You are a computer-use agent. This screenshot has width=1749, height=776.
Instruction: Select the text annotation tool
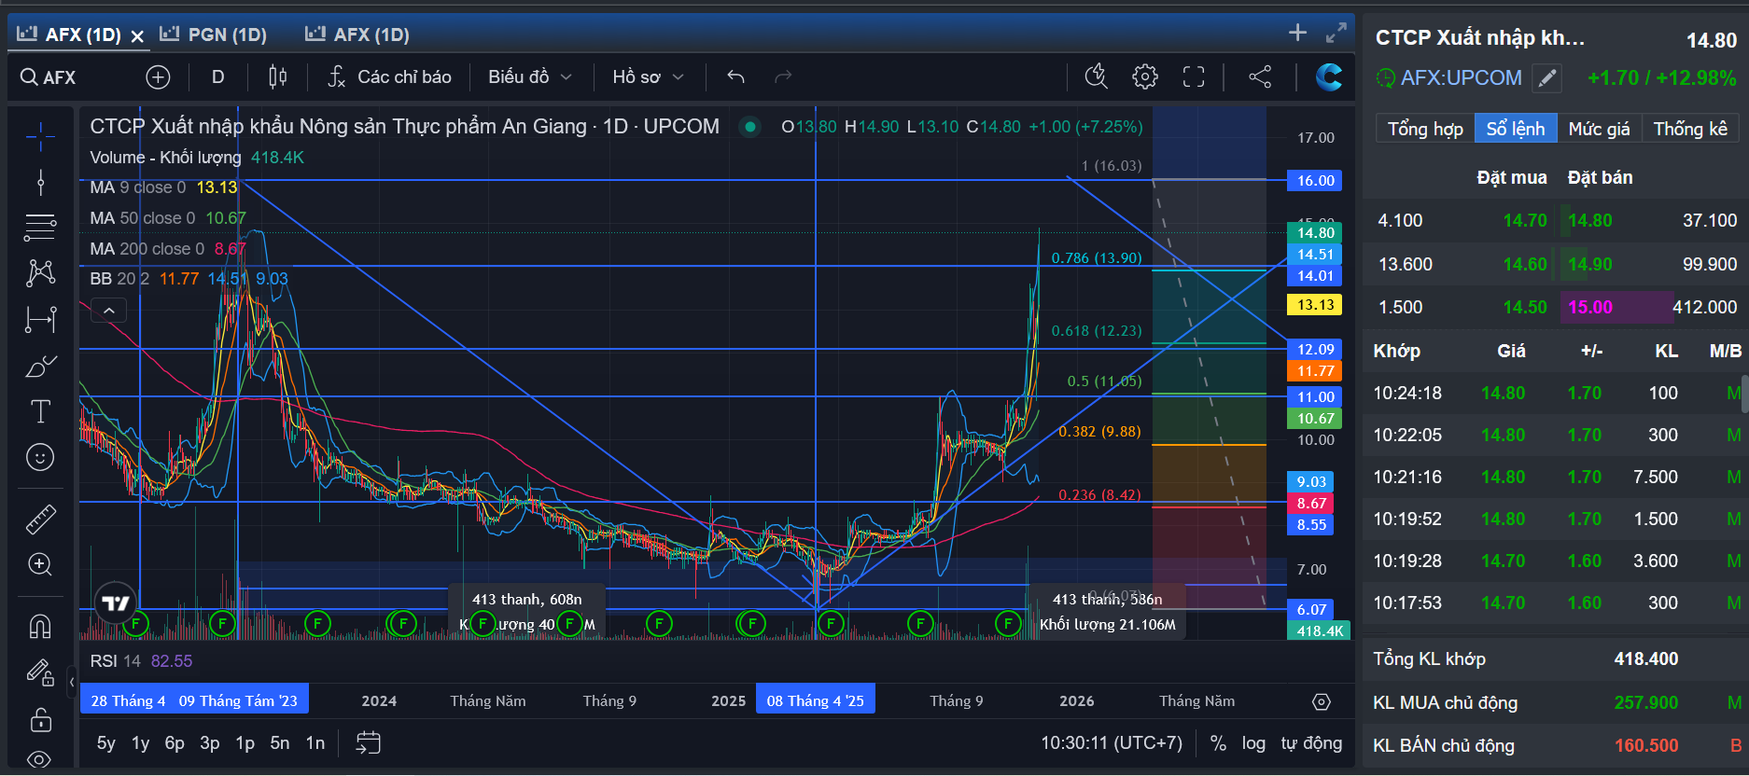pos(40,411)
